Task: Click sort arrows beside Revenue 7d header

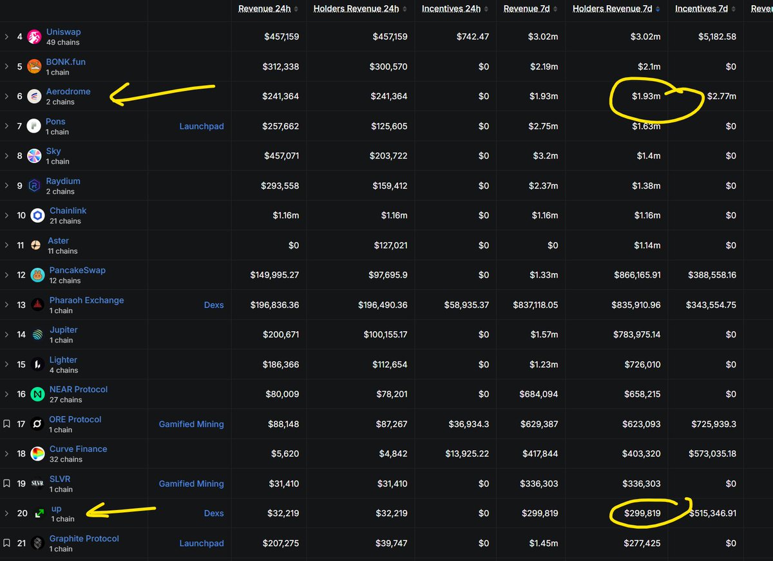Action: 554,9
